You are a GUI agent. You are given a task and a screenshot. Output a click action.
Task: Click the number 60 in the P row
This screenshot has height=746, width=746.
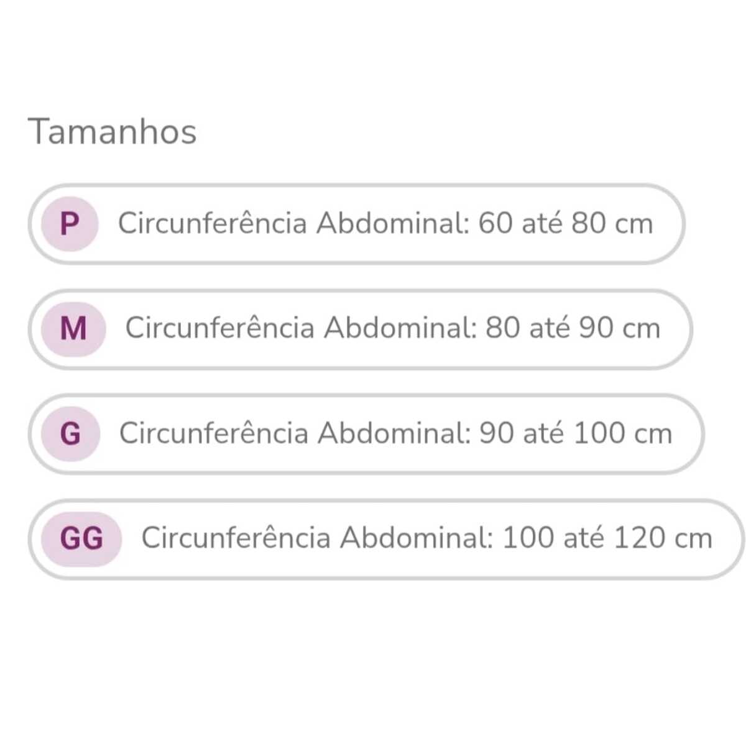(x=495, y=224)
